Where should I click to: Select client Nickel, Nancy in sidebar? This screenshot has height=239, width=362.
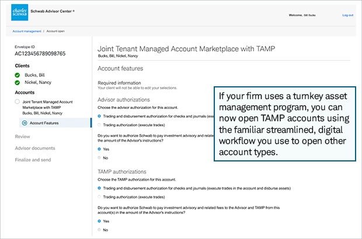tap(38, 82)
